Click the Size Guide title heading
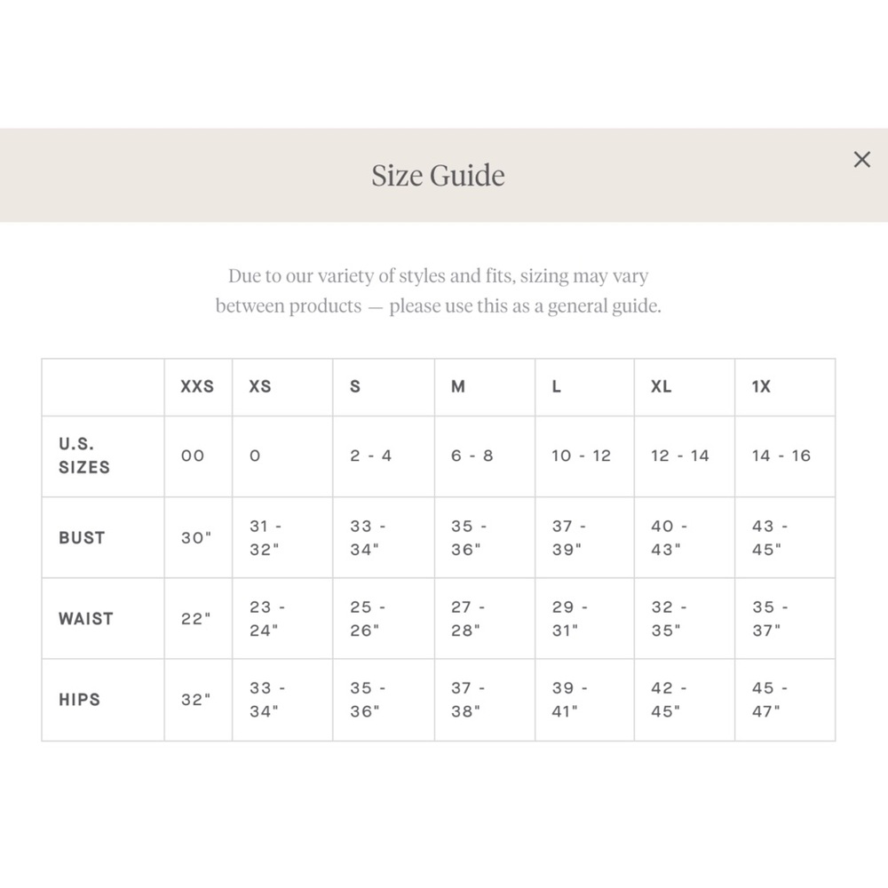 pyautogui.click(x=438, y=176)
